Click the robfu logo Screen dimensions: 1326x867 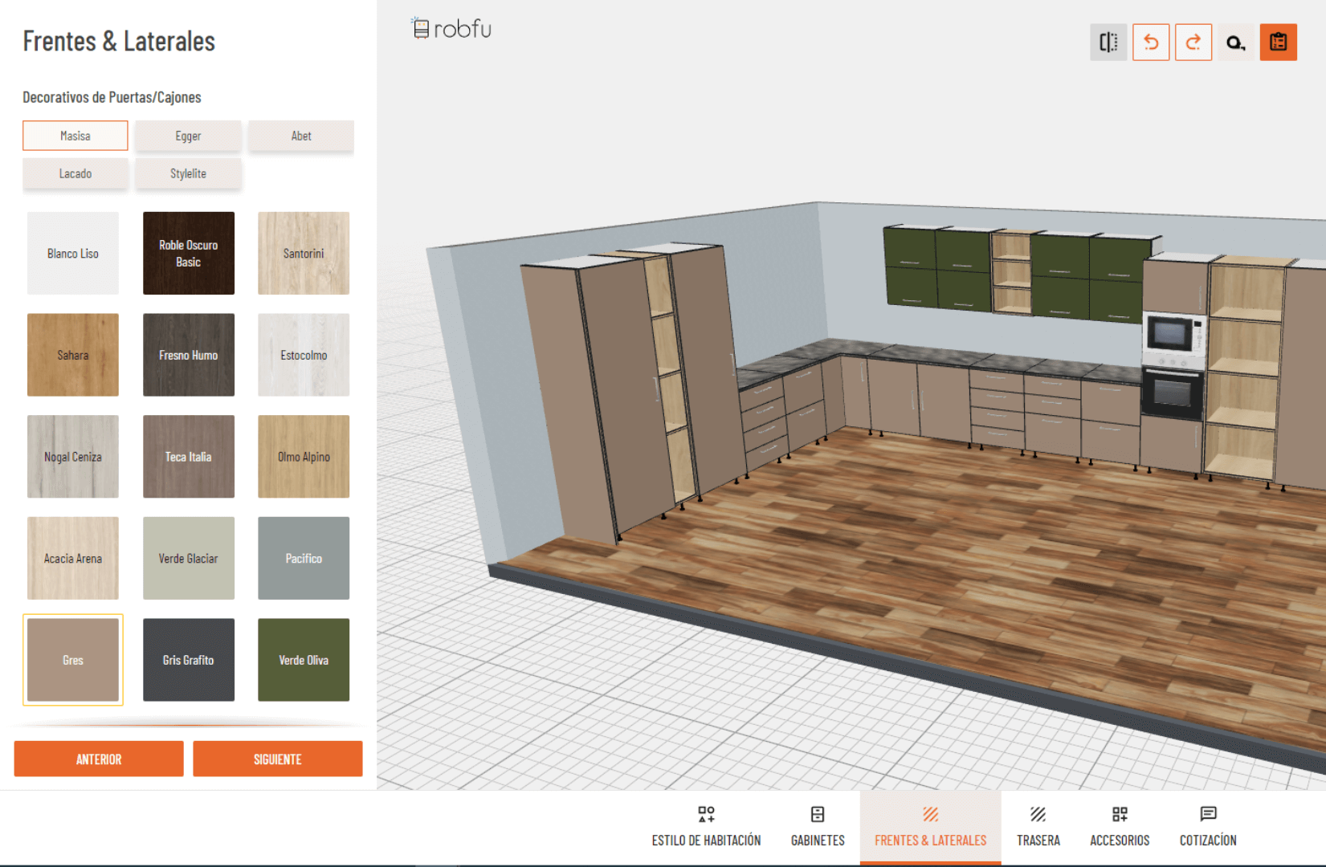pos(451,29)
